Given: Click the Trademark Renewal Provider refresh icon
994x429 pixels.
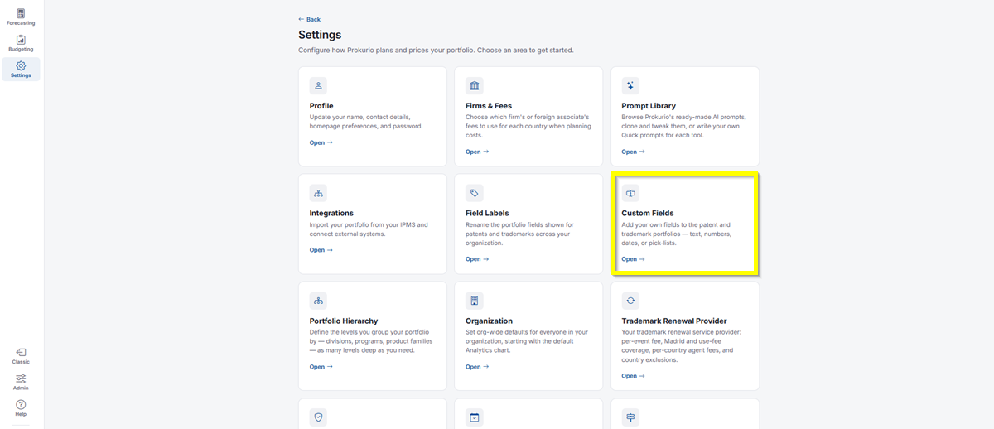Looking at the screenshot, I should [630, 301].
